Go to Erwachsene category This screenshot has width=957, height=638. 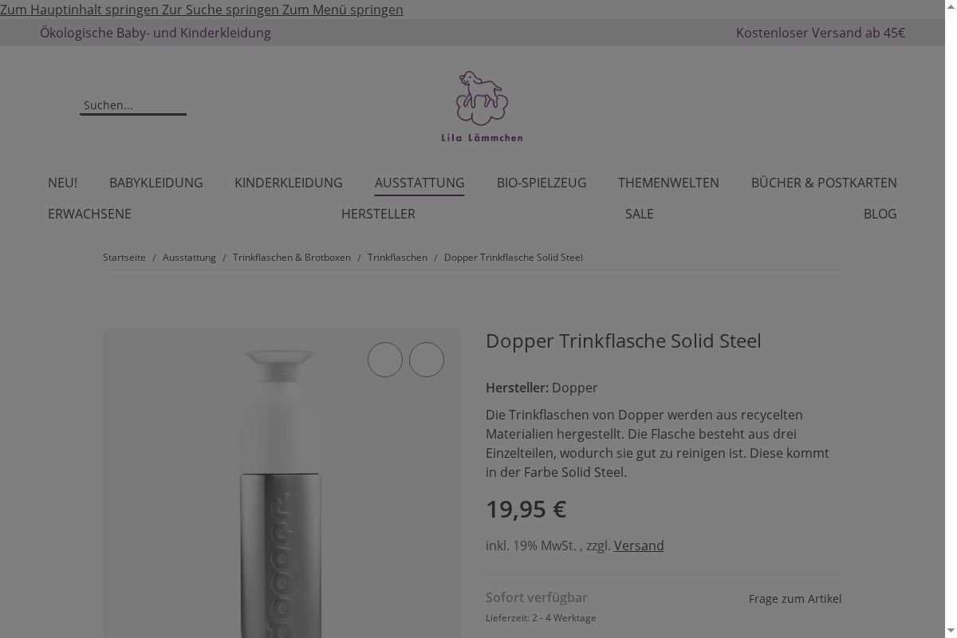(x=89, y=214)
